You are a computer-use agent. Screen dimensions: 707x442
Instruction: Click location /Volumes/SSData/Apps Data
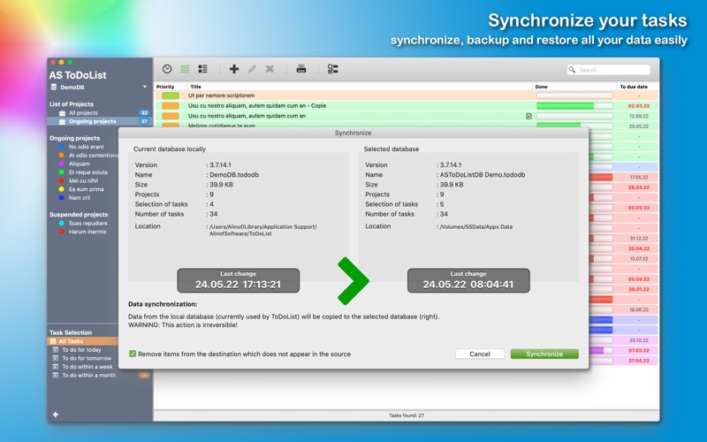[x=475, y=227]
